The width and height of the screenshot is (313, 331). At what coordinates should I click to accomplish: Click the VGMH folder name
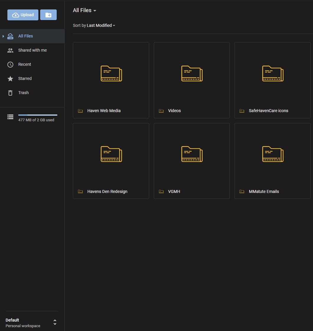(x=174, y=191)
